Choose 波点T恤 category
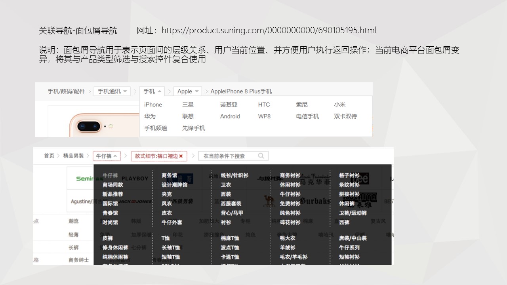The height and width of the screenshot is (285, 507). point(230,248)
